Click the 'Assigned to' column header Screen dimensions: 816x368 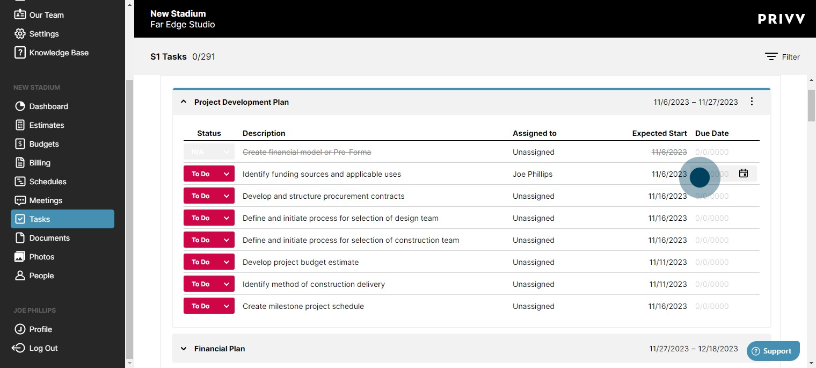coord(535,133)
